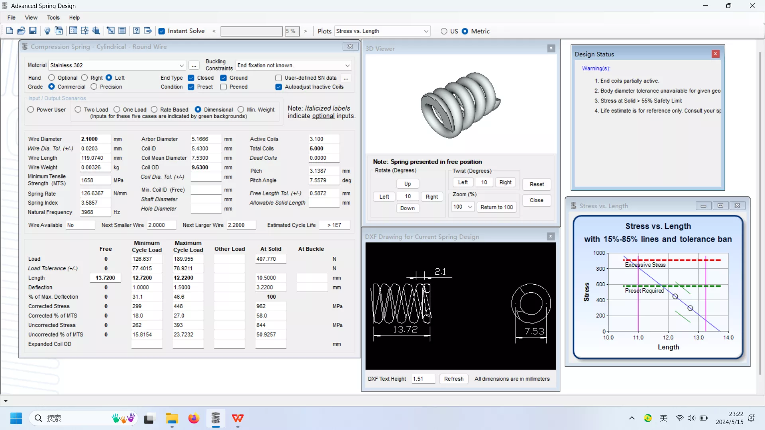Open Windows Start menu

(16, 418)
